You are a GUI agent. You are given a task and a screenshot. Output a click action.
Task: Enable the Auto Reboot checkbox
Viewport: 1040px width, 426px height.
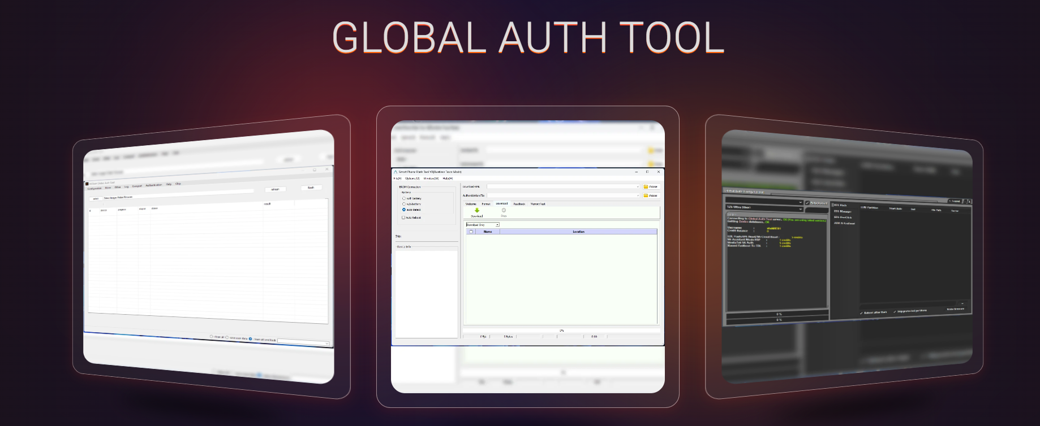click(403, 218)
